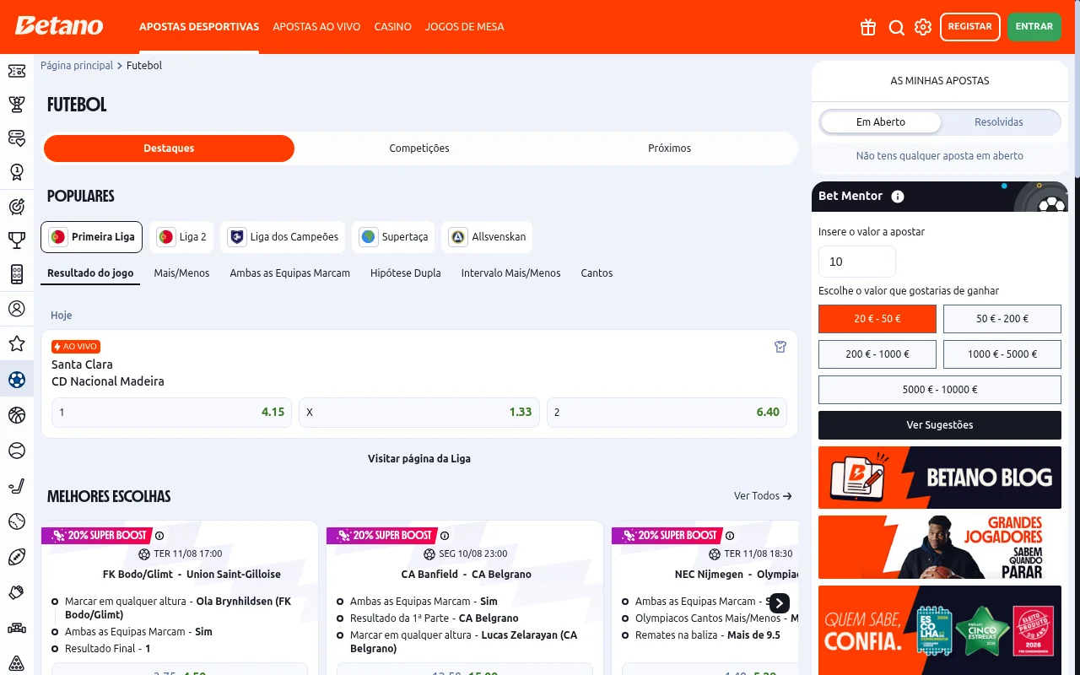
Task: Switch to Resolvidas bets toggle
Action: click(x=999, y=122)
